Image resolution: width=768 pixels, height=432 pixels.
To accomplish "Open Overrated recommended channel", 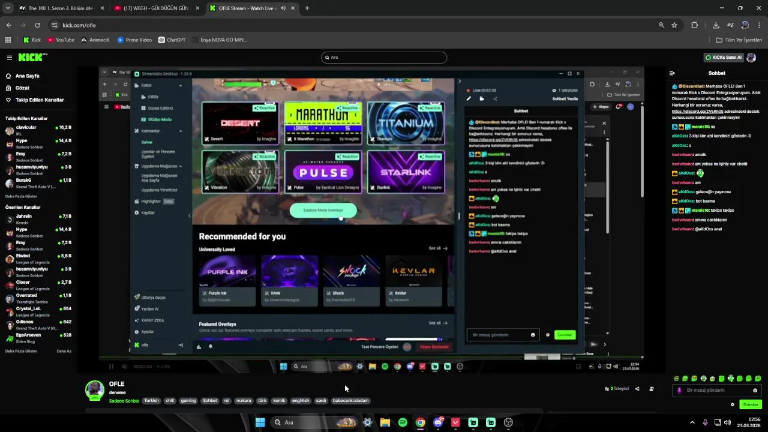I will tap(38, 298).
